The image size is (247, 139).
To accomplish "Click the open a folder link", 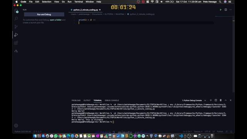I will [x=56, y=20].
